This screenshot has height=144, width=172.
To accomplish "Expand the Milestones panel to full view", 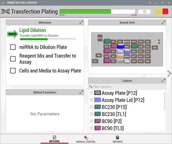I will tap(81, 22).
